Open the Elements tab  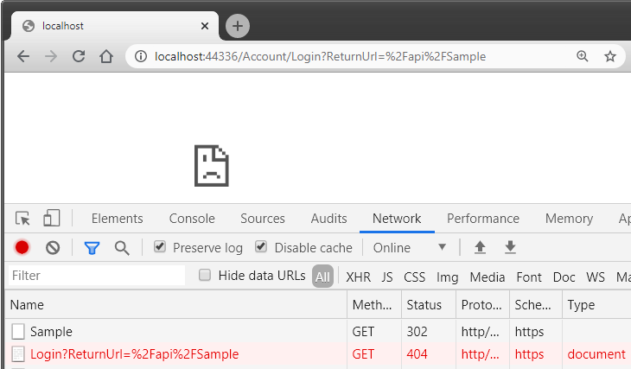point(117,219)
